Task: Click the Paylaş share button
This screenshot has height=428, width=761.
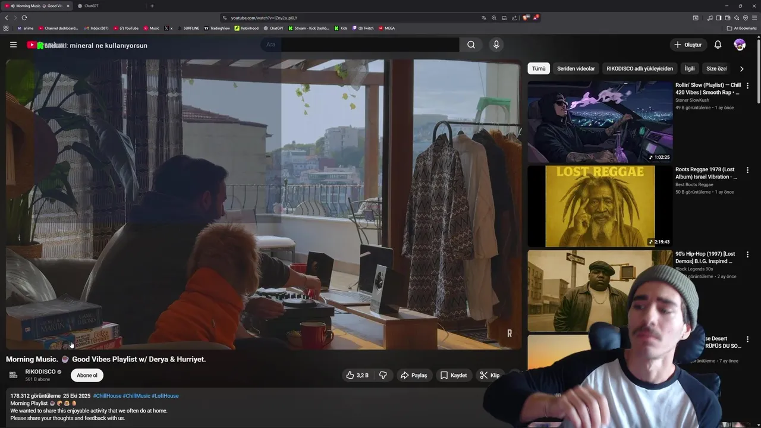Action: click(x=414, y=375)
